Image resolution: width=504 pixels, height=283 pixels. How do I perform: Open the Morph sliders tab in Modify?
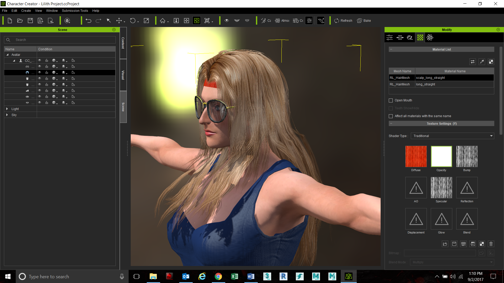(x=390, y=37)
